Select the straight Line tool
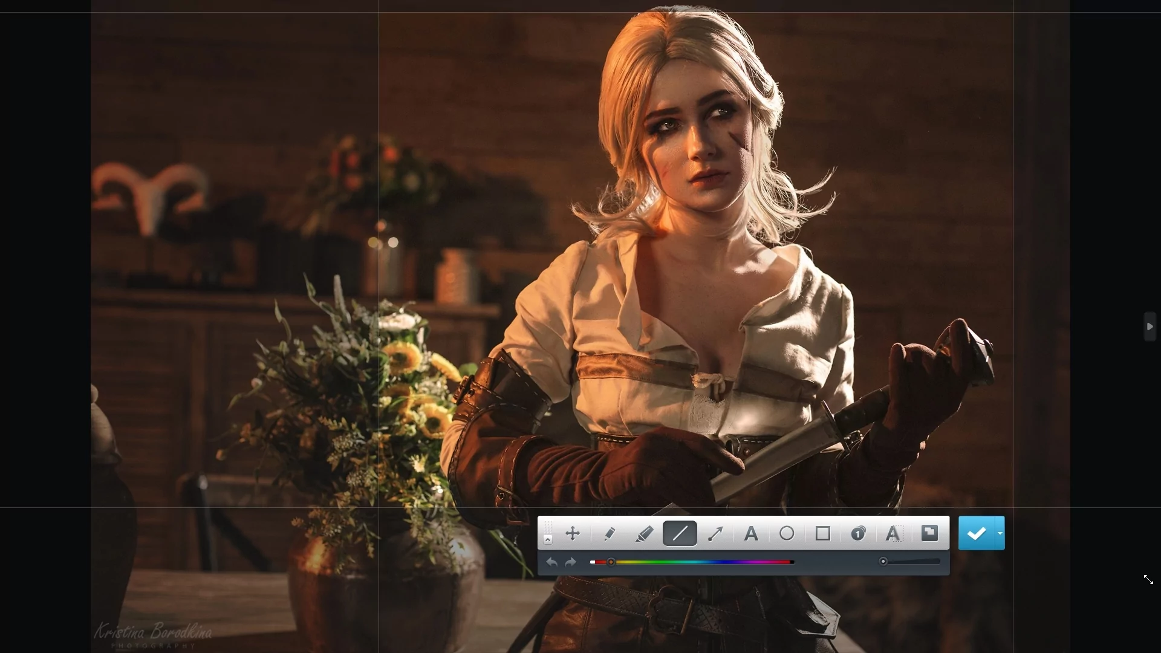Viewport: 1161px width, 653px height. pos(680,533)
